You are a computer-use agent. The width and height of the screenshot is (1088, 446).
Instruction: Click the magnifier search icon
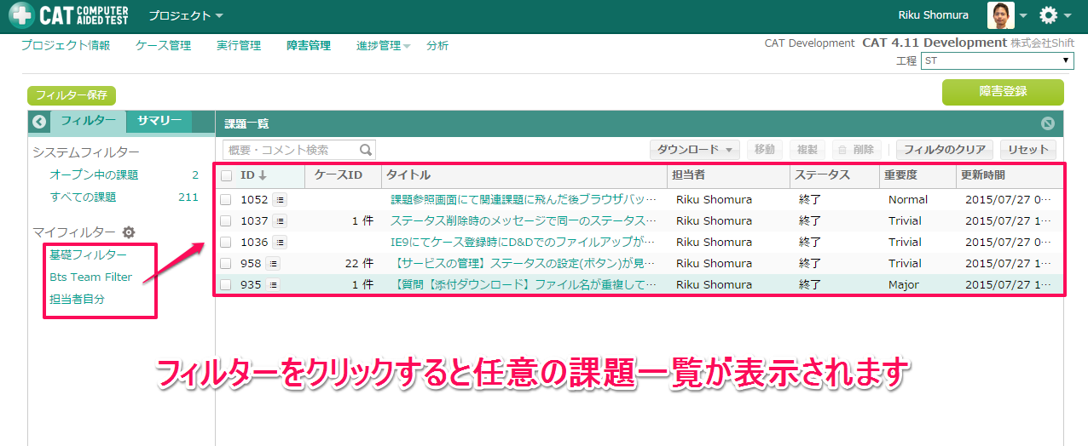tap(365, 150)
